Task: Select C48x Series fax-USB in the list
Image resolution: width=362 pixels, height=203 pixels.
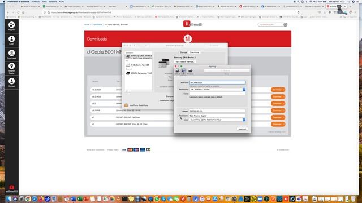Action: click(x=139, y=65)
